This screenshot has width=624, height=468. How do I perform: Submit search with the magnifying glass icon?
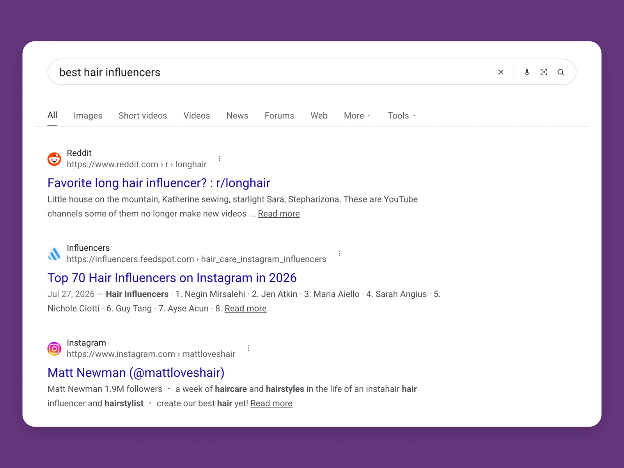[x=561, y=72]
